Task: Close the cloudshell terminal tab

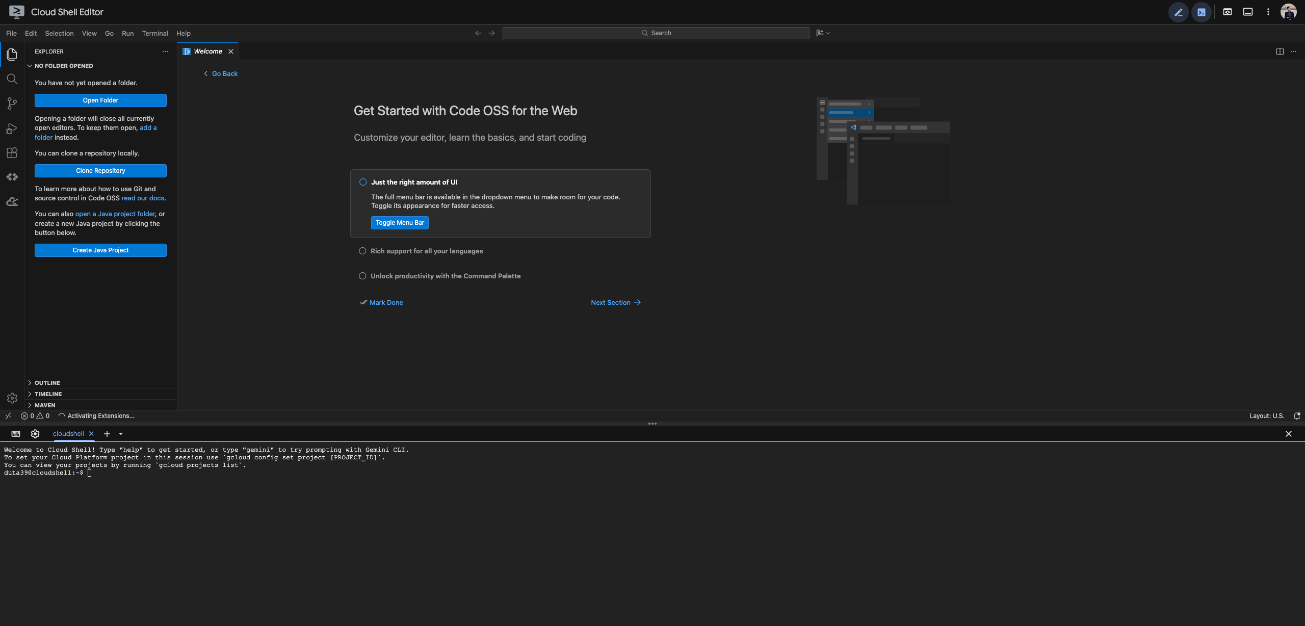Action: click(x=91, y=434)
